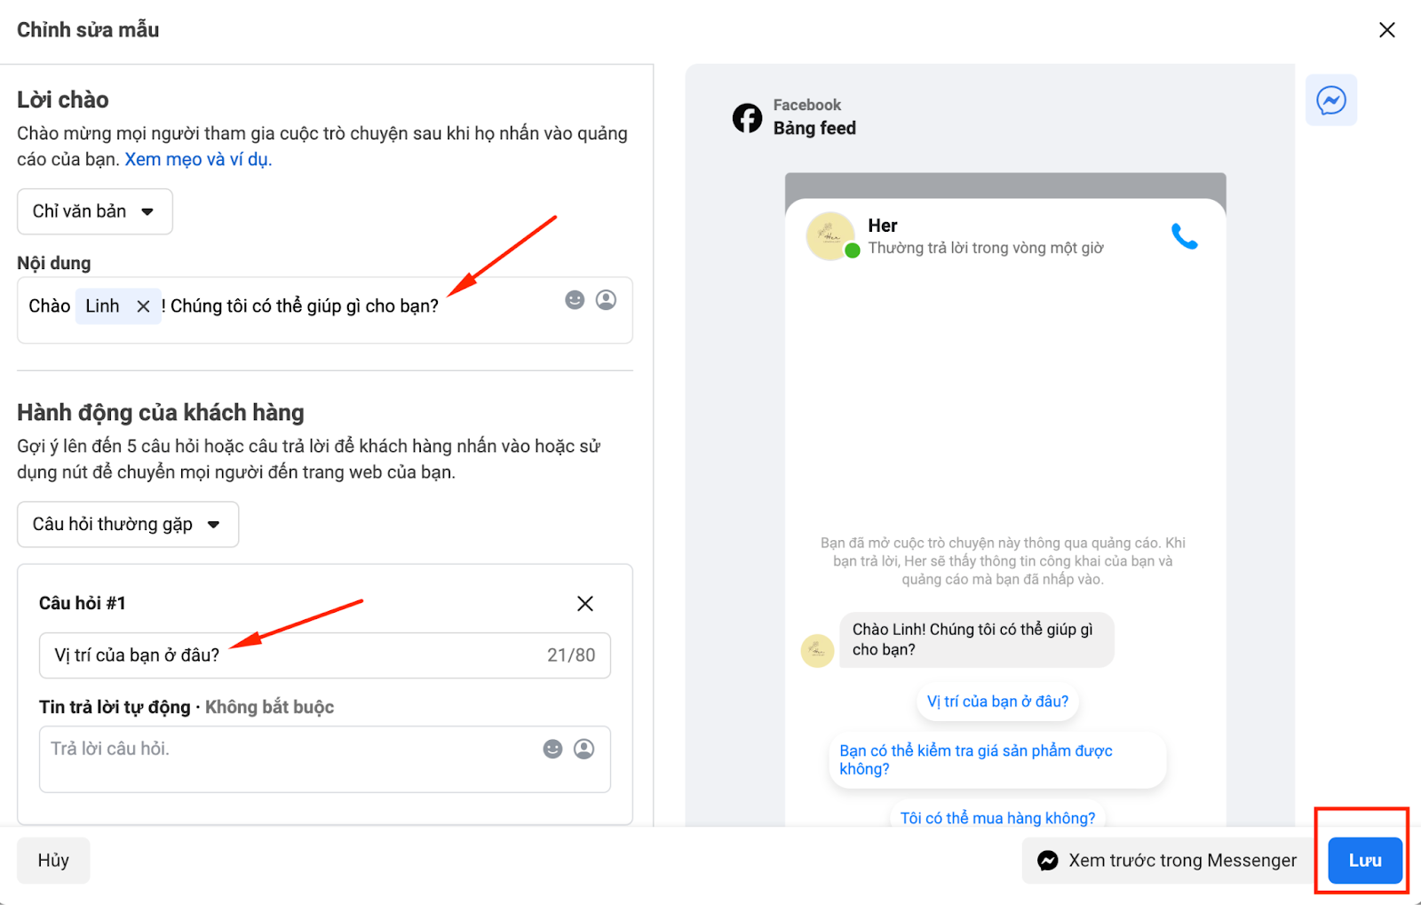Click the 21/80 character counter
This screenshot has width=1421, height=905.
571,655
